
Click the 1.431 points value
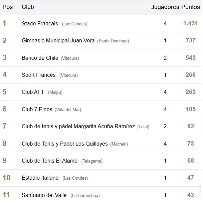[190, 23]
